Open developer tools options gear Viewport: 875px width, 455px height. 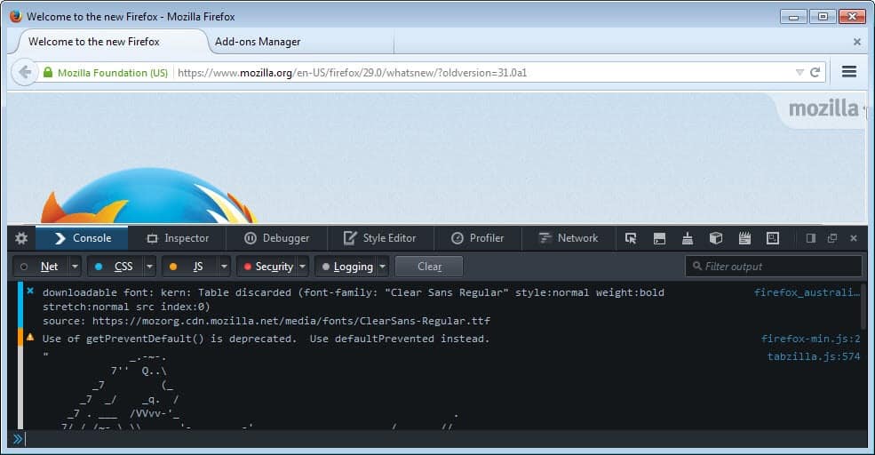point(21,238)
